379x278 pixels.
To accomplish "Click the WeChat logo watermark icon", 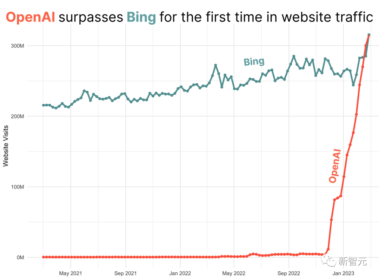I will [329, 261].
